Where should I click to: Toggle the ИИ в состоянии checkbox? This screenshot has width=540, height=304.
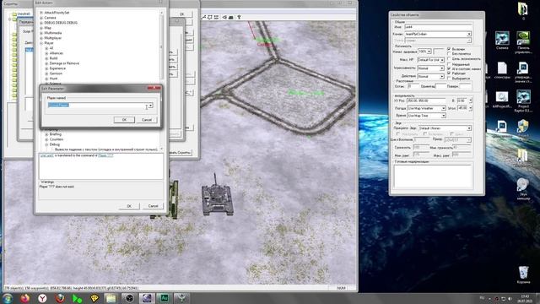click(449, 68)
